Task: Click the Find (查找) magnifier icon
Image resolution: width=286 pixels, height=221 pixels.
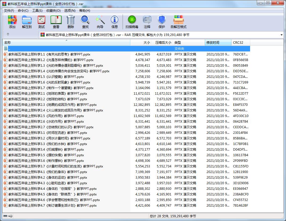Action: coord(85,20)
